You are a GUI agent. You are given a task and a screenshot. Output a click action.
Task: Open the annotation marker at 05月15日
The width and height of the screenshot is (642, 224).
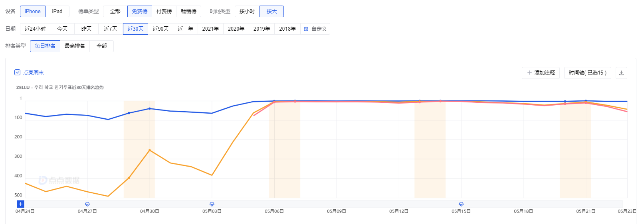click(x=461, y=204)
